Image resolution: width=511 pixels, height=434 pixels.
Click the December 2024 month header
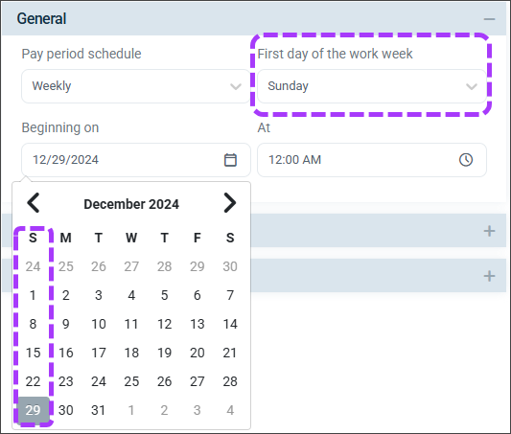[x=131, y=204]
